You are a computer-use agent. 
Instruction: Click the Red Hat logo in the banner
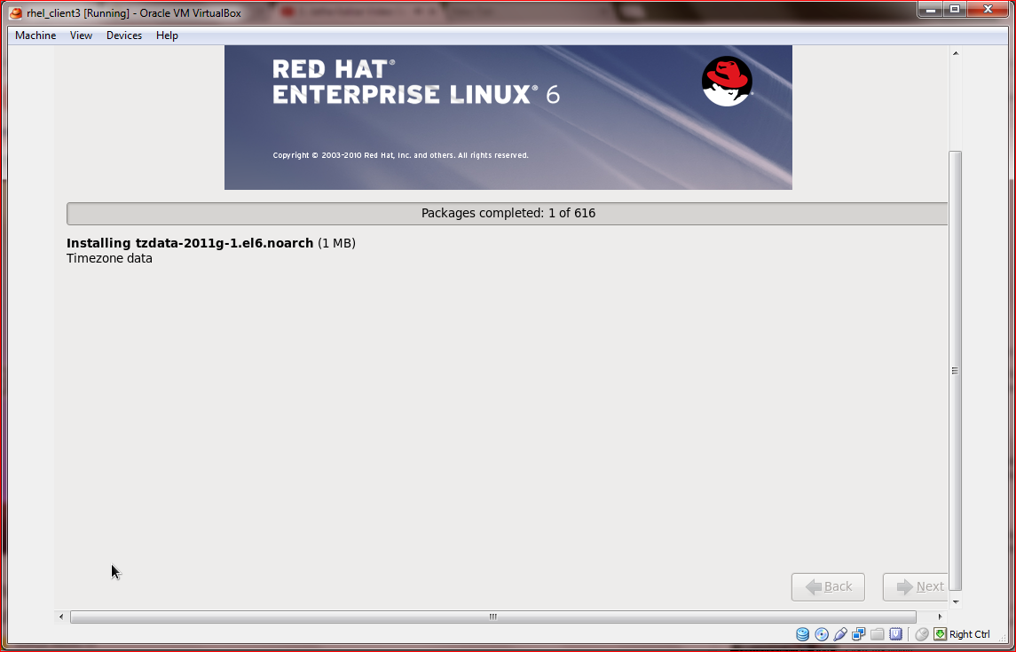coord(726,81)
